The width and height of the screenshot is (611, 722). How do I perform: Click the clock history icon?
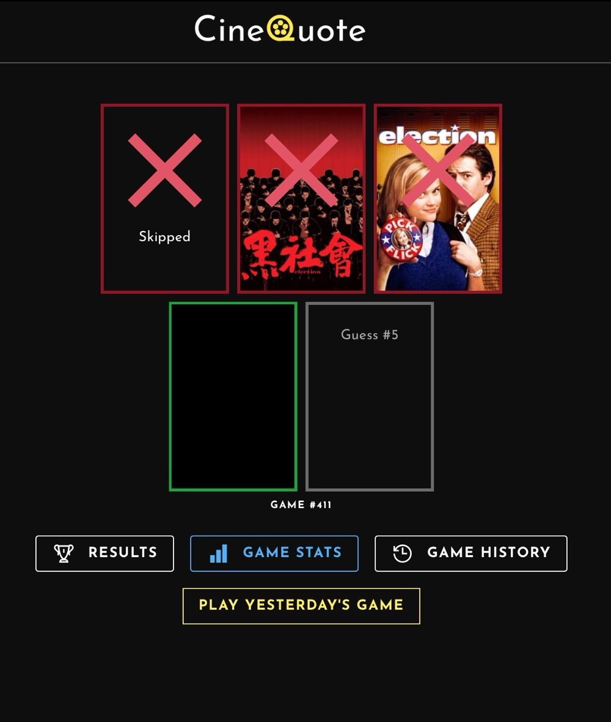(402, 553)
